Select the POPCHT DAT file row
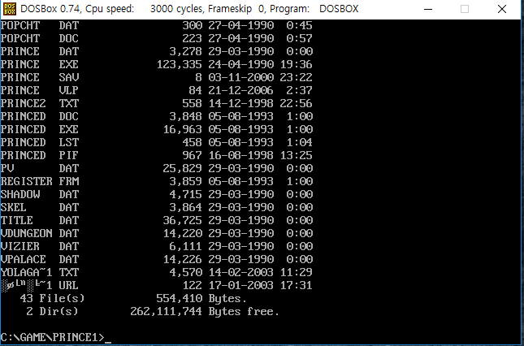 click(157, 25)
